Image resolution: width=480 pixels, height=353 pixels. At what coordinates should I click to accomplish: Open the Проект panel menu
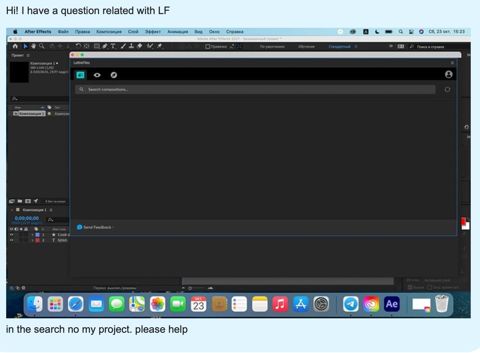[x=28, y=55]
